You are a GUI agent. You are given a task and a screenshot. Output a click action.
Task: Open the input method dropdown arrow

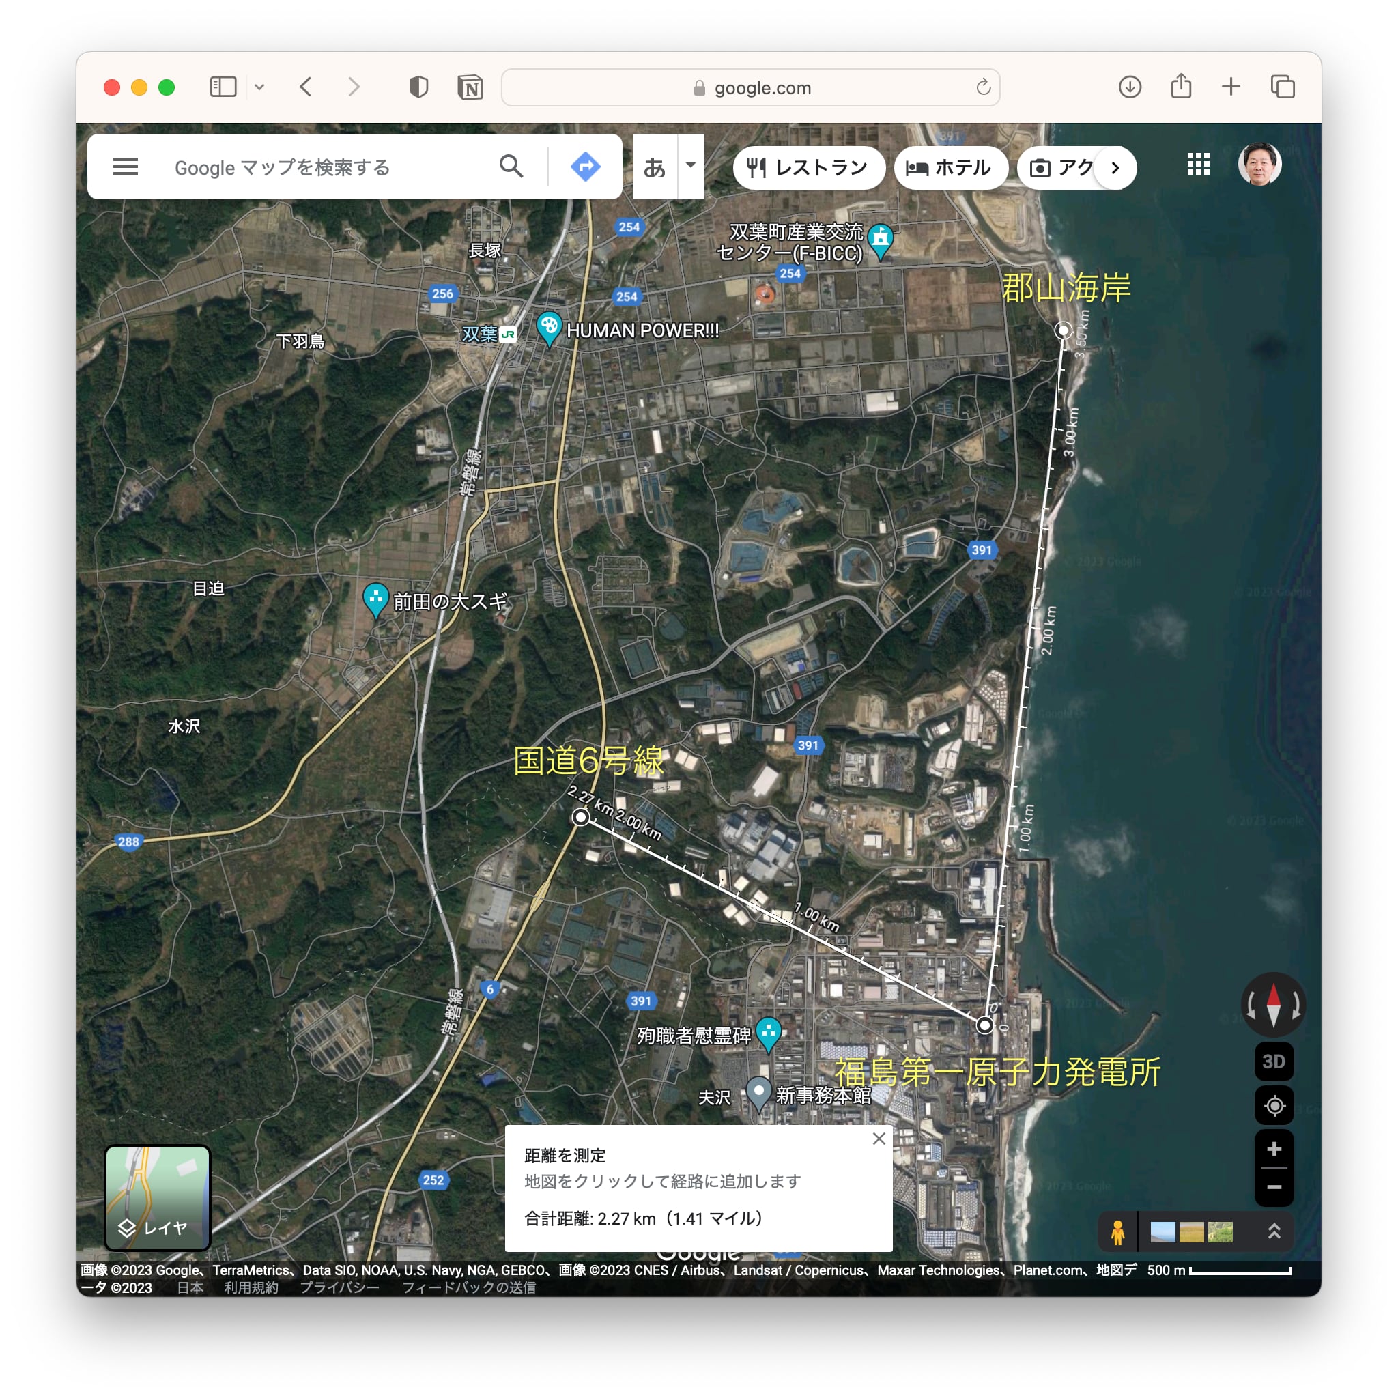coord(690,166)
